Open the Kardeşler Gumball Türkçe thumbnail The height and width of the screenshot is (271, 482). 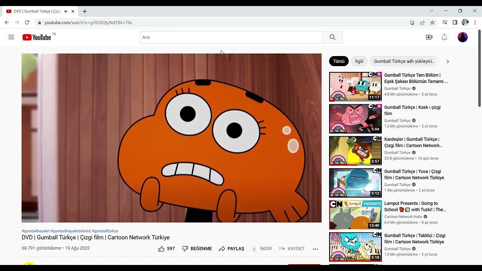pos(355,151)
